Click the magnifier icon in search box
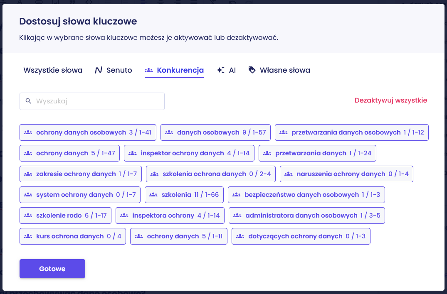The height and width of the screenshot is (294, 447). (28, 101)
